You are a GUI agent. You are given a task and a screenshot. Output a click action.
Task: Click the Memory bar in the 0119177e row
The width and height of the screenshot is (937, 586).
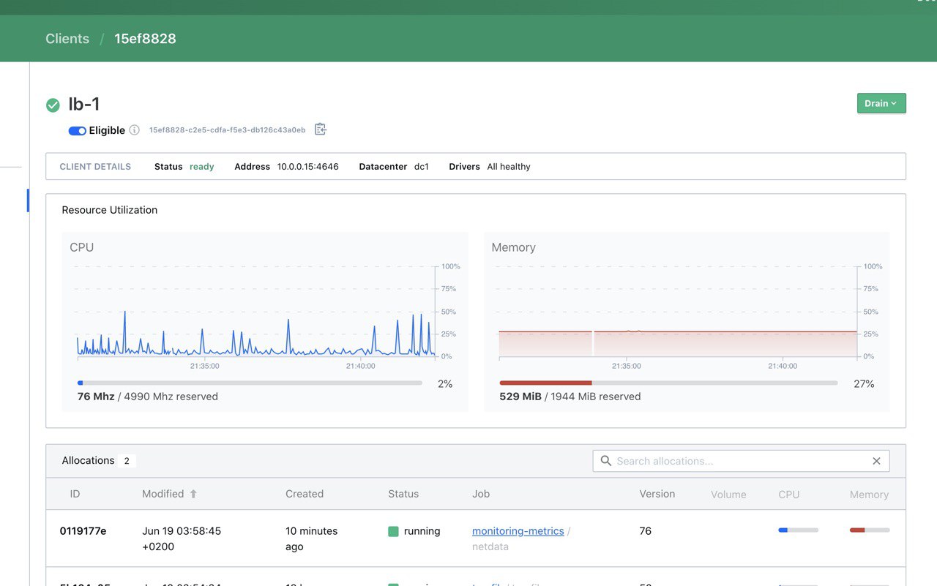[870, 530]
